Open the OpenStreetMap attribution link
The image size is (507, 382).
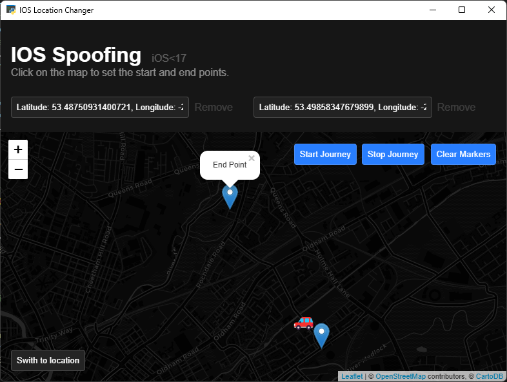tap(401, 376)
